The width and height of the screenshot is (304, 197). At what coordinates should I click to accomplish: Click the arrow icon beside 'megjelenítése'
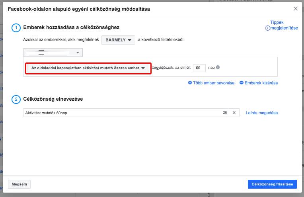[x=267, y=28]
